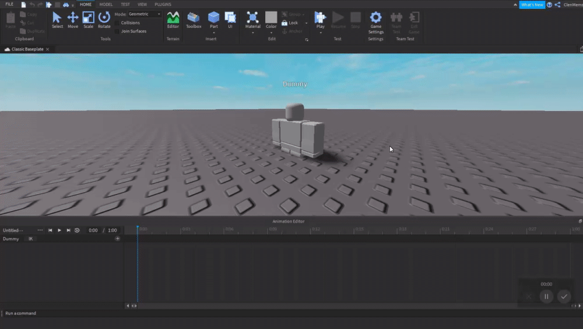Image resolution: width=583 pixels, height=329 pixels.
Task: Click the timeline zoom scrollbar handle
Action: (134, 306)
